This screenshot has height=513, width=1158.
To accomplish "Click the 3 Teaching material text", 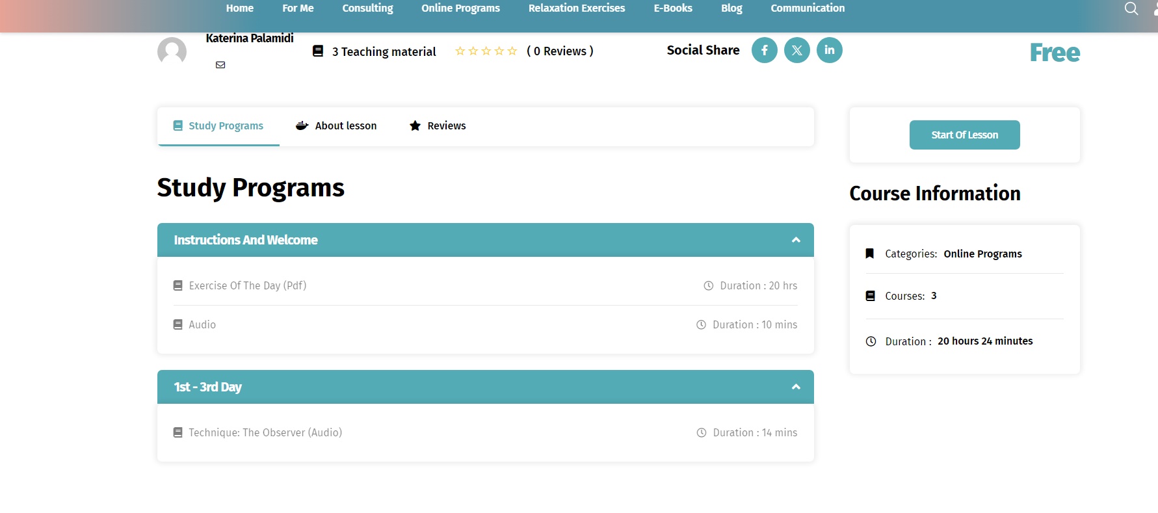I will [x=384, y=51].
